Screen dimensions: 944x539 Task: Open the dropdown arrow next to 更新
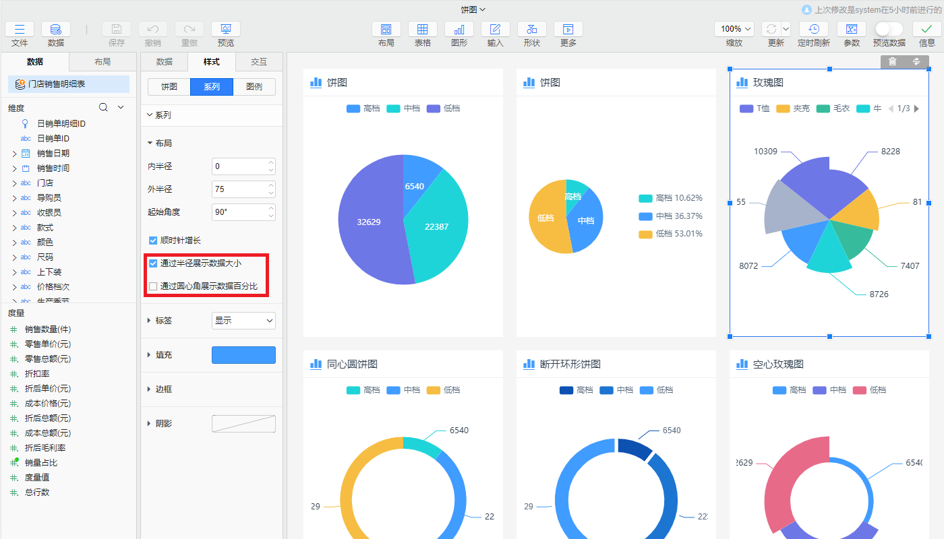click(x=786, y=29)
